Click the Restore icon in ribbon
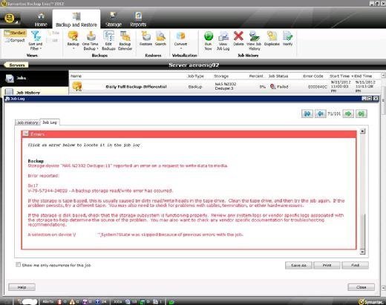The image size is (386, 305). tap(145, 36)
